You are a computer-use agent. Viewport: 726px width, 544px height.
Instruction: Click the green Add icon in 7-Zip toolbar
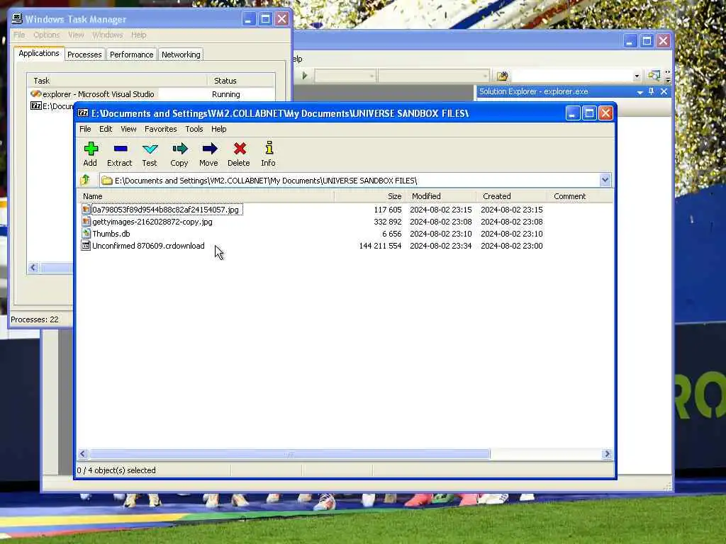91,149
